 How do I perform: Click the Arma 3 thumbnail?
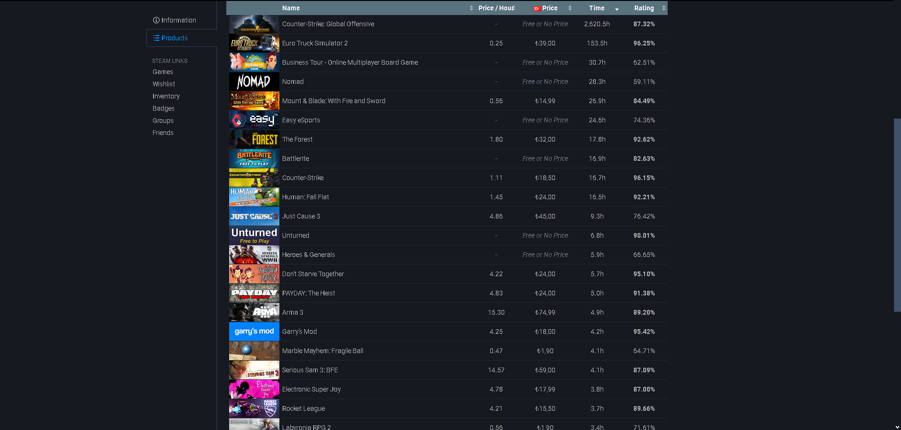coord(254,312)
